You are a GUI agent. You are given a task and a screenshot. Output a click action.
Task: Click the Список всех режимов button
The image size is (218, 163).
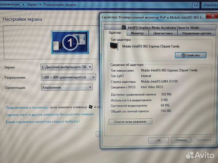(130, 122)
